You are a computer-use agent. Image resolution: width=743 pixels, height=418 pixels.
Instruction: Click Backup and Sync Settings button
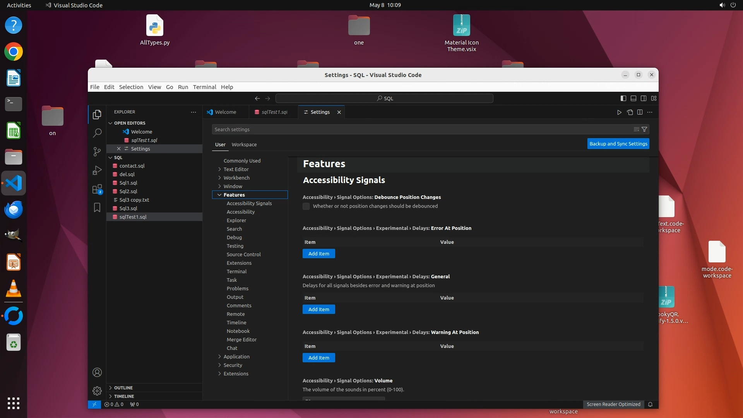[x=618, y=144]
